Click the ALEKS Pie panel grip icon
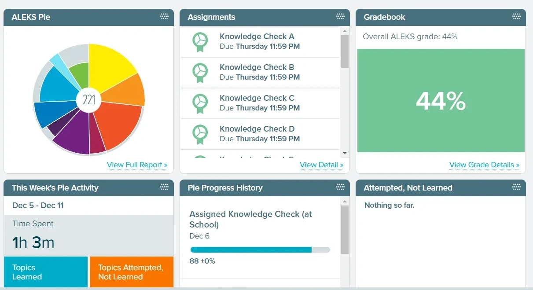The image size is (533, 290). [x=164, y=17]
